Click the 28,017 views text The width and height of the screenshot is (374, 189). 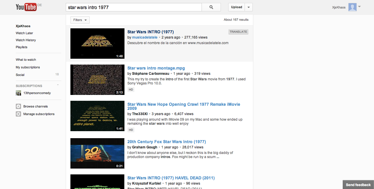point(193,147)
